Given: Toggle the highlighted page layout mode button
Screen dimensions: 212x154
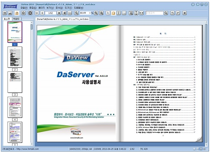Looking at the screenshot, I should tap(17, 13).
